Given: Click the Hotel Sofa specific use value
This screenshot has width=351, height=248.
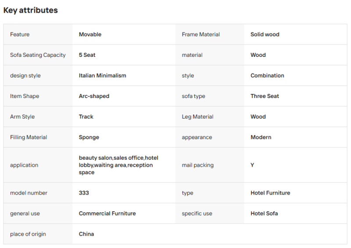Looking at the screenshot, I should [264, 213].
